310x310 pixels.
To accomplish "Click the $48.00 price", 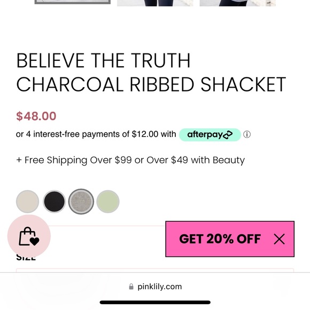I will point(36,116).
